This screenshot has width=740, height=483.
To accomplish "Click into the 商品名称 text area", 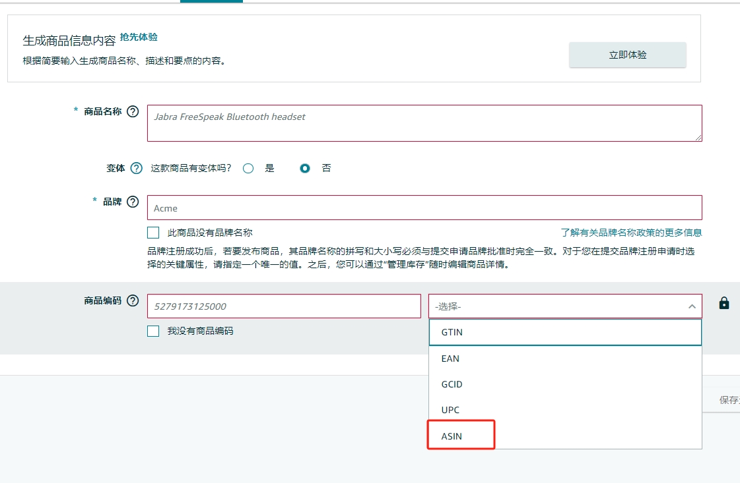I will click(x=424, y=123).
